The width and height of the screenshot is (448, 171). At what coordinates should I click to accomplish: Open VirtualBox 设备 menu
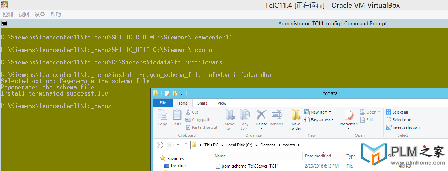40,14
